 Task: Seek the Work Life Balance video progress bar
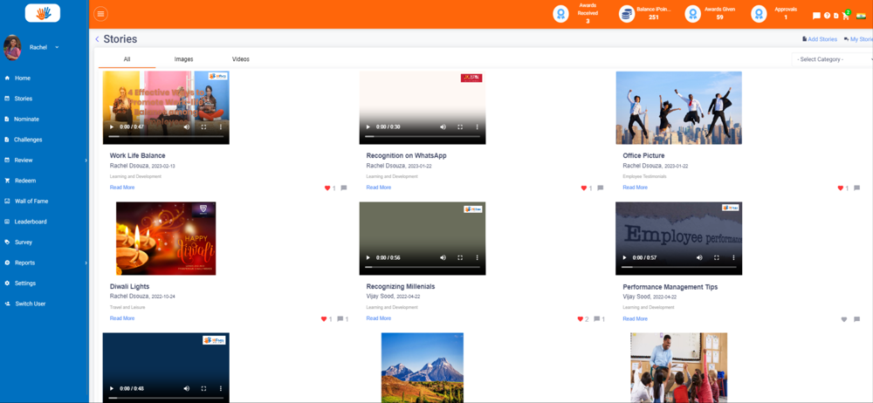pos(166,136)
